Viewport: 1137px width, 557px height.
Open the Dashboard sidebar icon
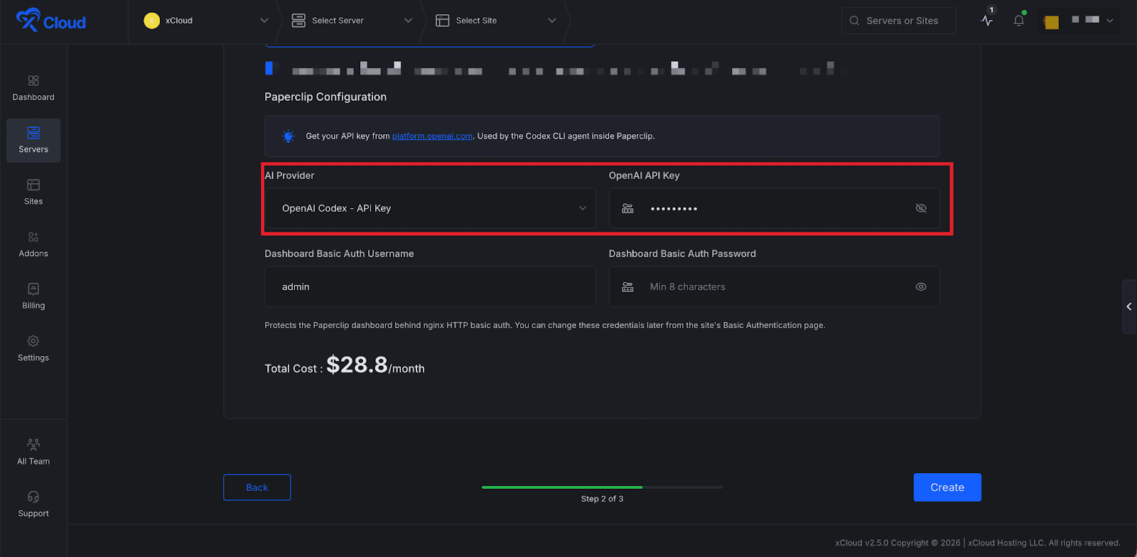tap(33, 81)
